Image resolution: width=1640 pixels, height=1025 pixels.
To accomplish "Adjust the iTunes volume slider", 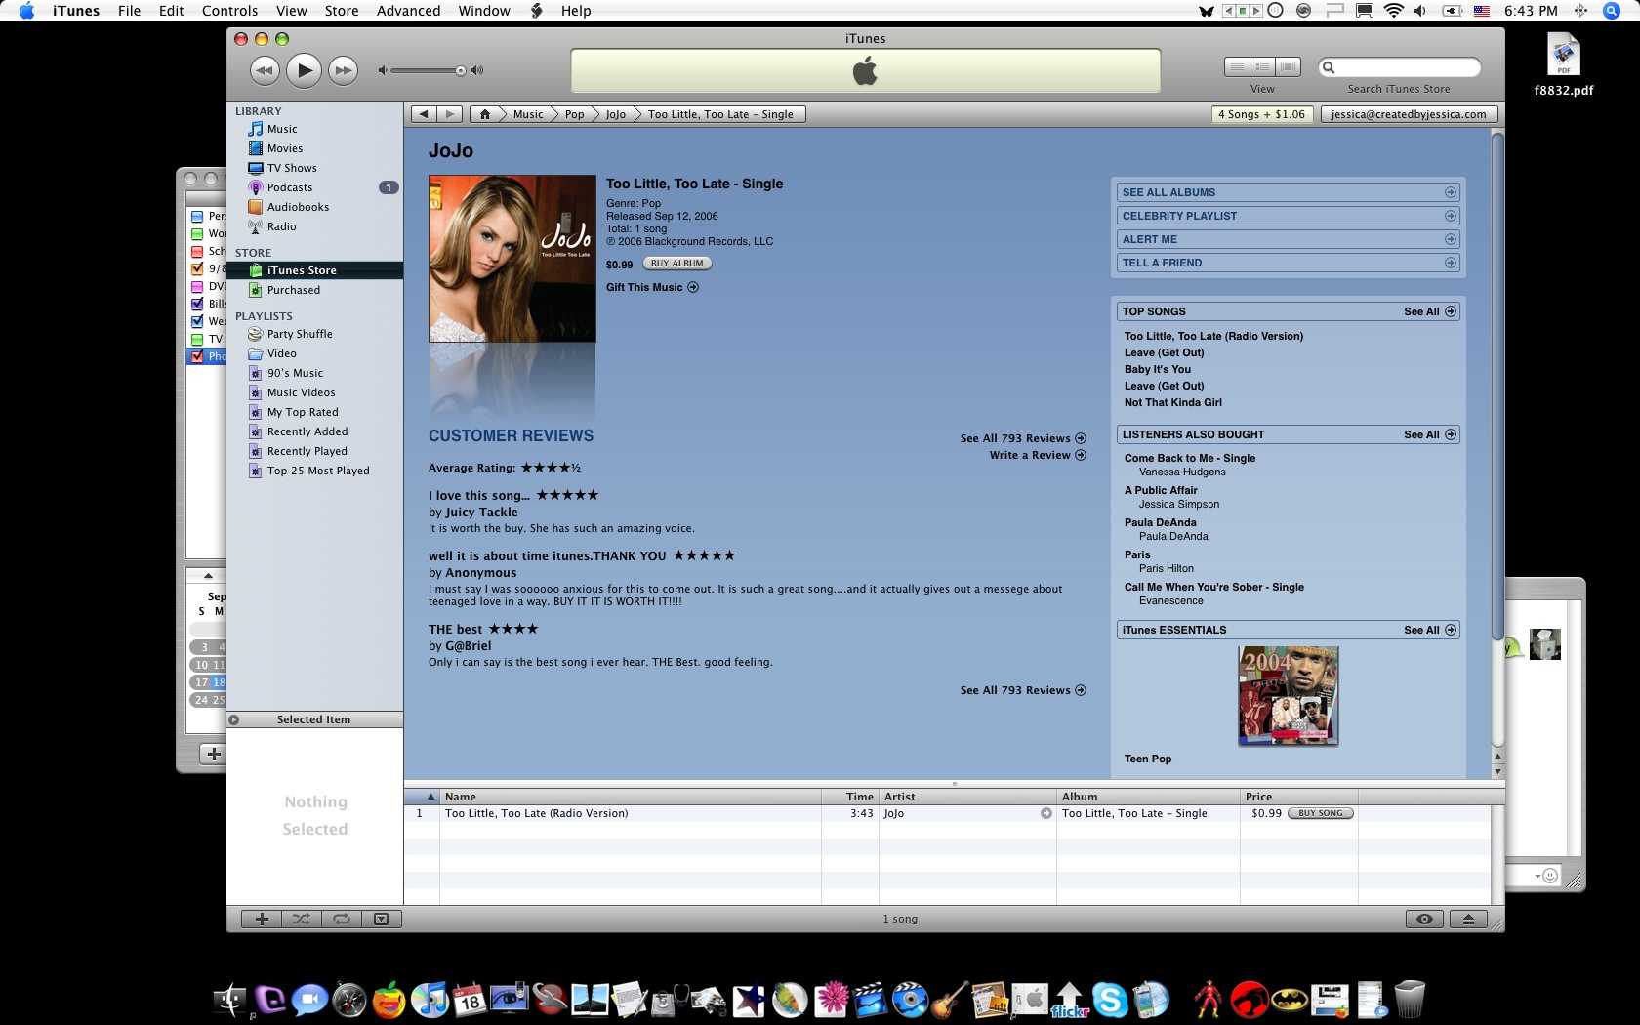I will 426,70.
